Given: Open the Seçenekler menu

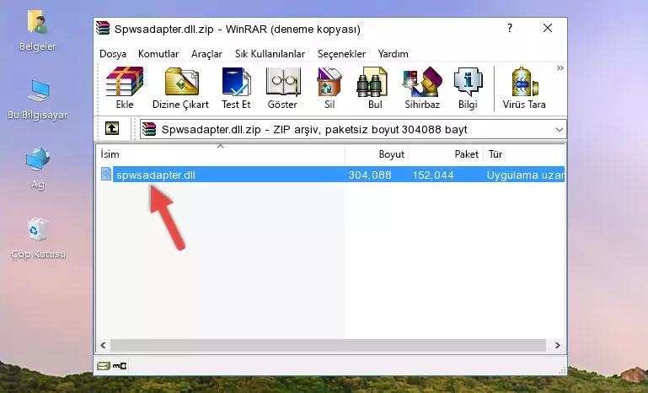Looking at the screenshot, I should click(x=341, y=54).
